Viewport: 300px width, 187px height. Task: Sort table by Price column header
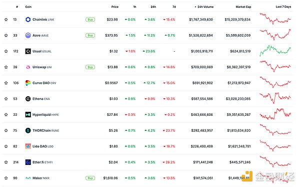pos(115,7)
